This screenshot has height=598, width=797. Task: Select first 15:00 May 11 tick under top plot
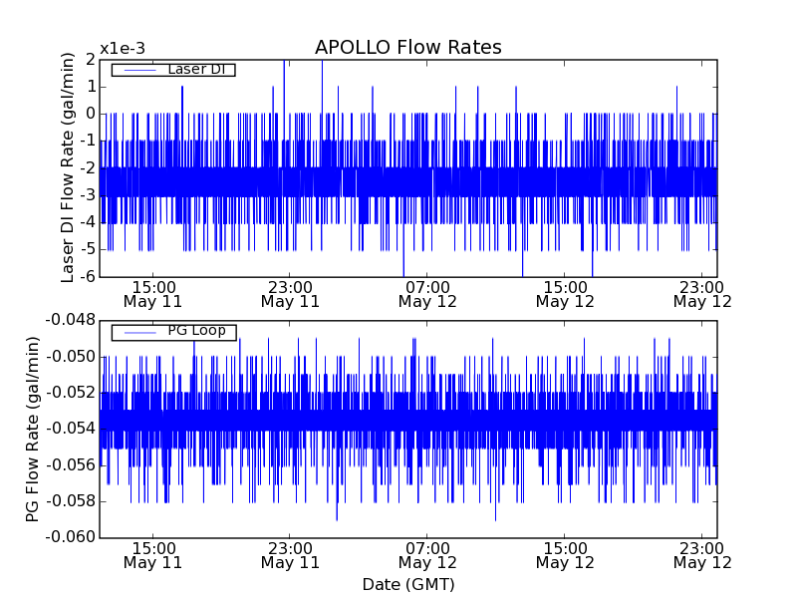click(152, 293)
